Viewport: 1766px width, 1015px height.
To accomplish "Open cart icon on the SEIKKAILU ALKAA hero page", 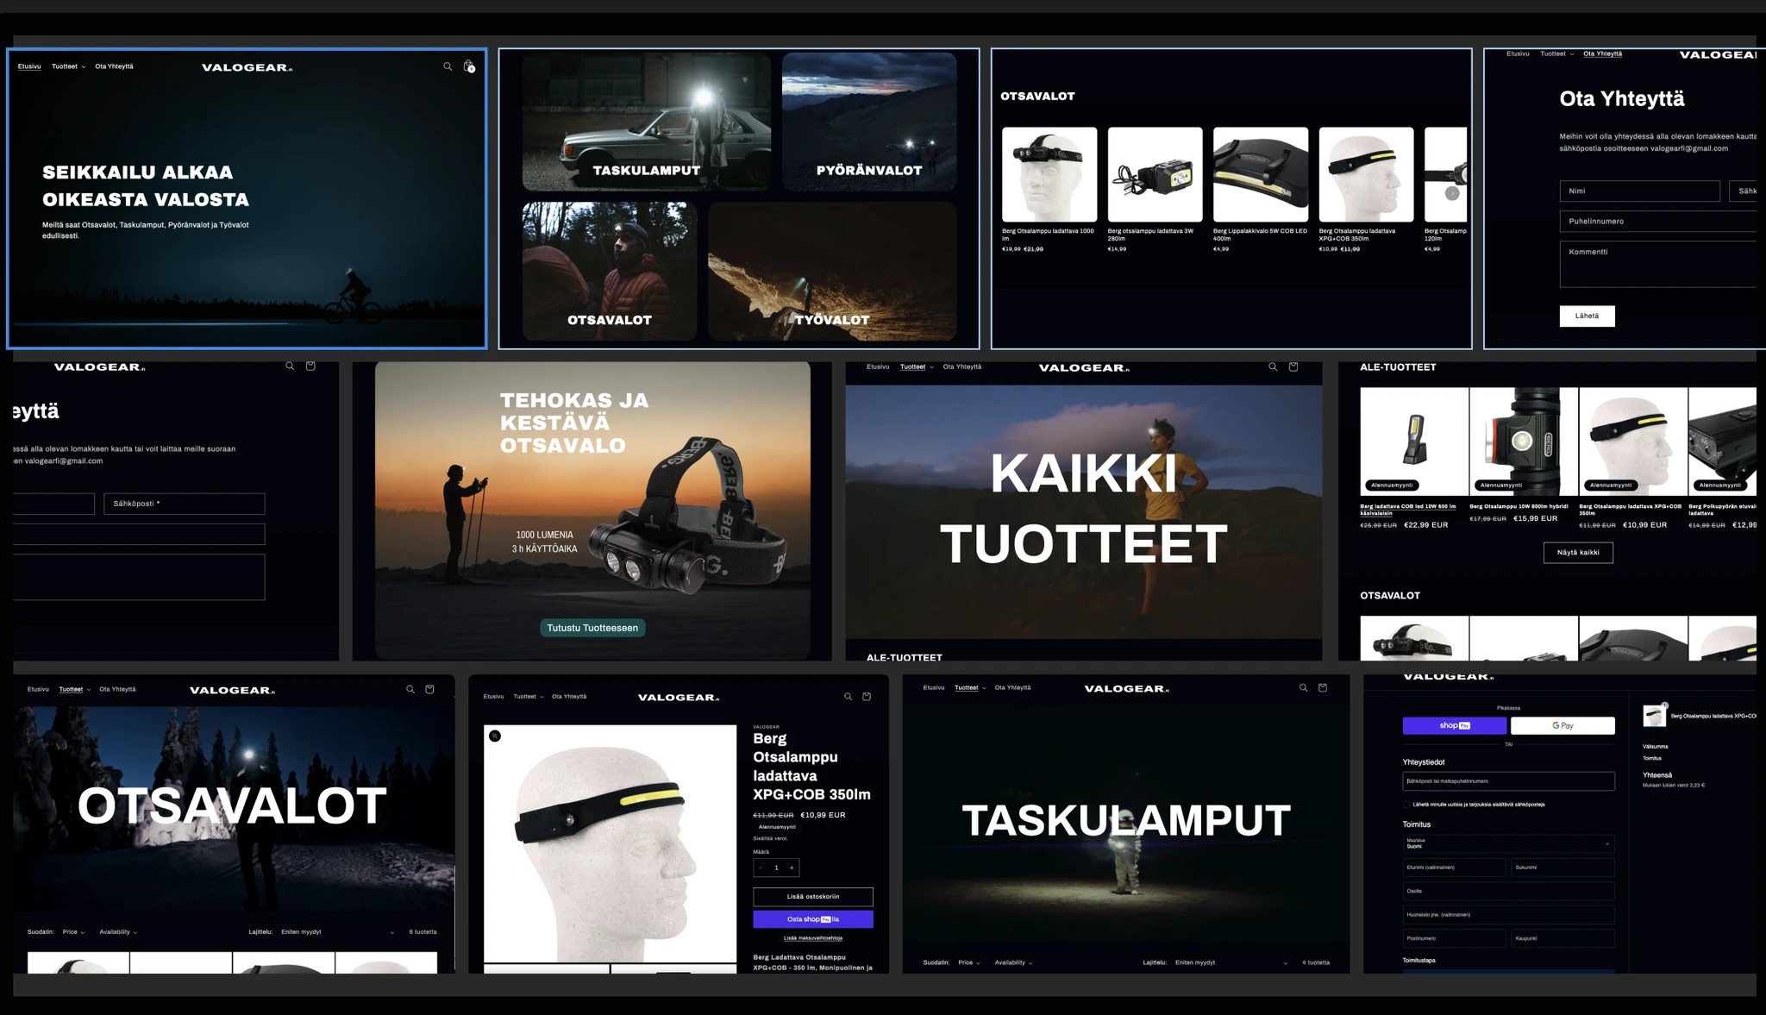I will [x=468, y=66].
